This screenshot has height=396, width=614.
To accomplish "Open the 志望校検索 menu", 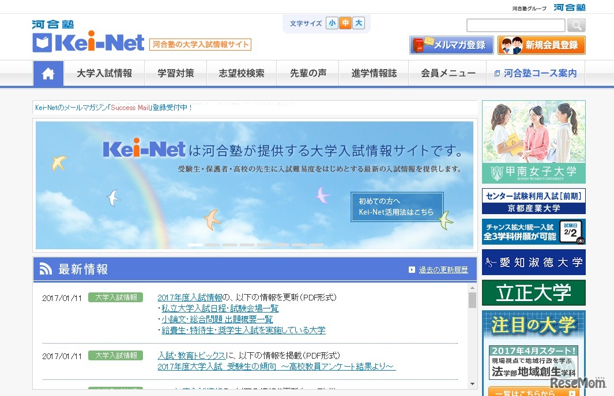I will (x=242, y=74).
